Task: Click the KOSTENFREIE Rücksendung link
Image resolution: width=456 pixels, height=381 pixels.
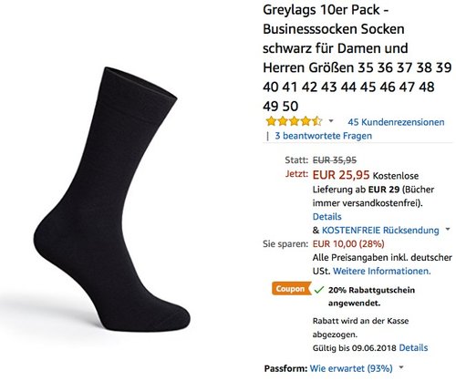Action: point(380,231)
